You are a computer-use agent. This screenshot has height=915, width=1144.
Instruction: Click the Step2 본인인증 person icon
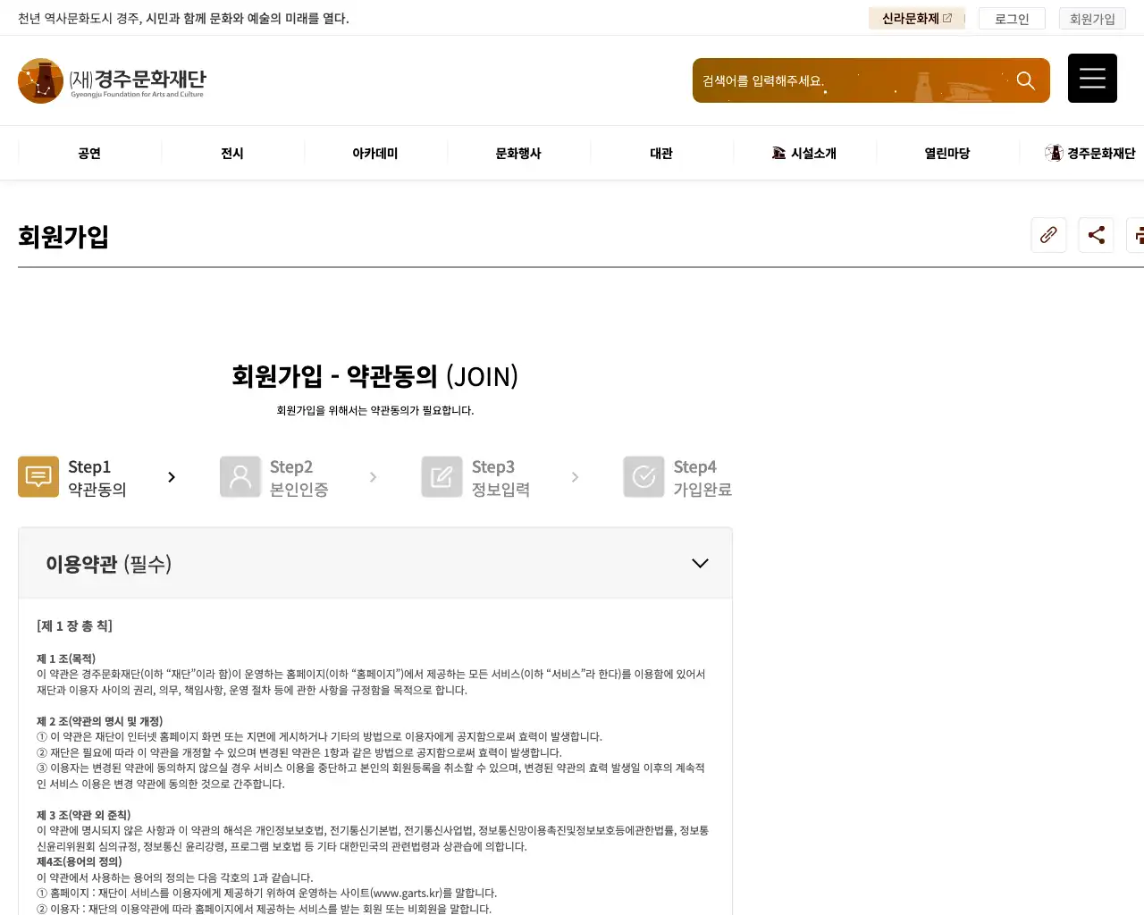point(240,476)
